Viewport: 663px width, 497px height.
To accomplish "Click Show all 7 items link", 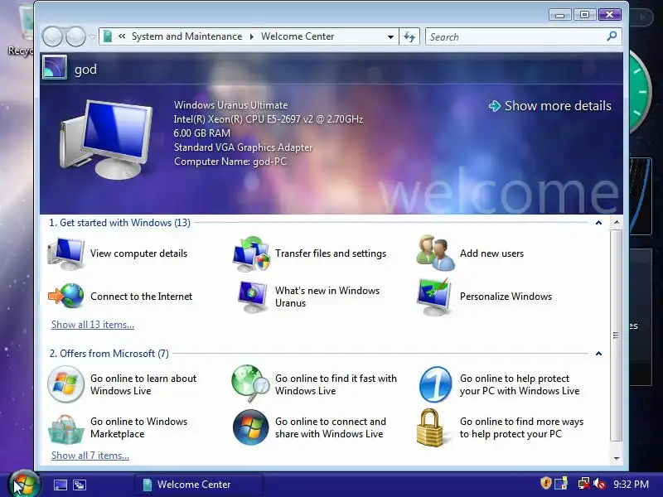I will [x=90, y=456].
